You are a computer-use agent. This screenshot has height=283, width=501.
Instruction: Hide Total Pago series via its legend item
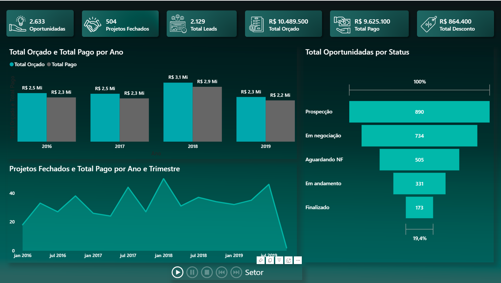point(62,64)
